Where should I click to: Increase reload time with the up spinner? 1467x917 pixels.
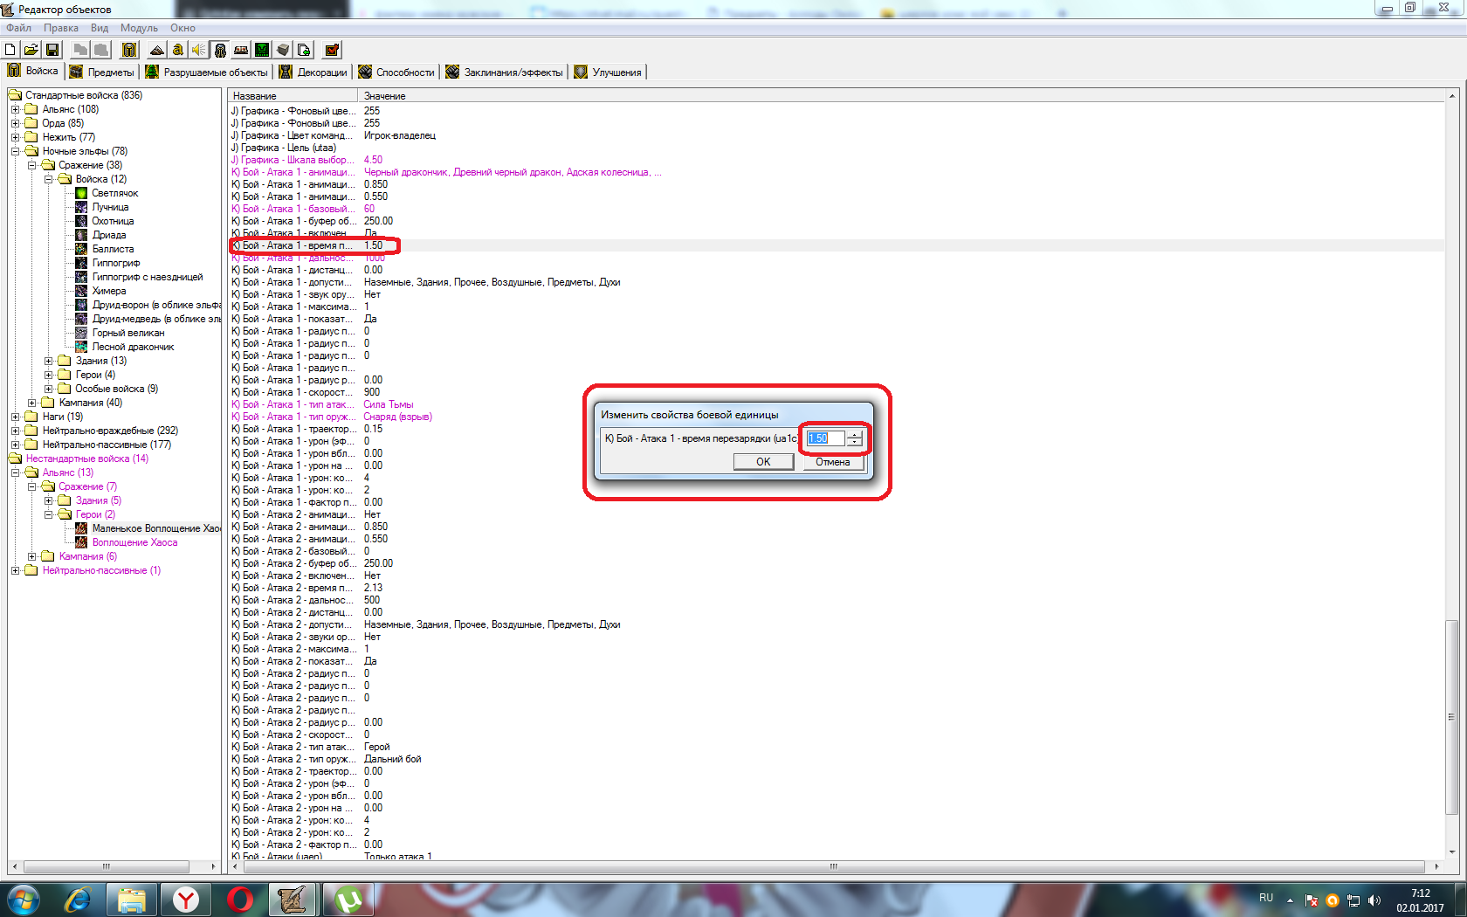[855, 435]
